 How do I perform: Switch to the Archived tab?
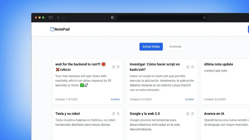pos(175,47)
